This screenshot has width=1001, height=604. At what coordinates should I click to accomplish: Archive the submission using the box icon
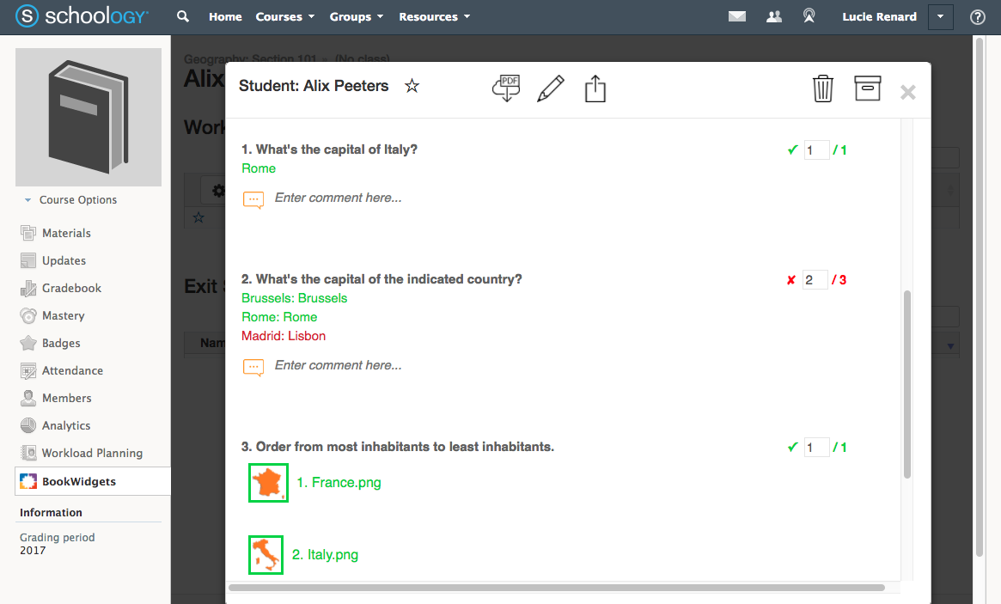[x=867, y=88]
